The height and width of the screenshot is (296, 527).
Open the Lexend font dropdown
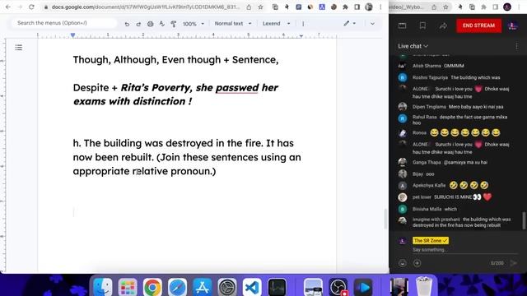point(276,24)
